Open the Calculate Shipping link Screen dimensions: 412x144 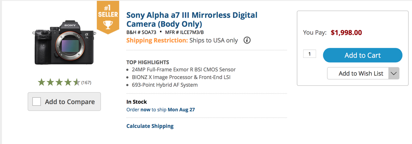[150, 126]
